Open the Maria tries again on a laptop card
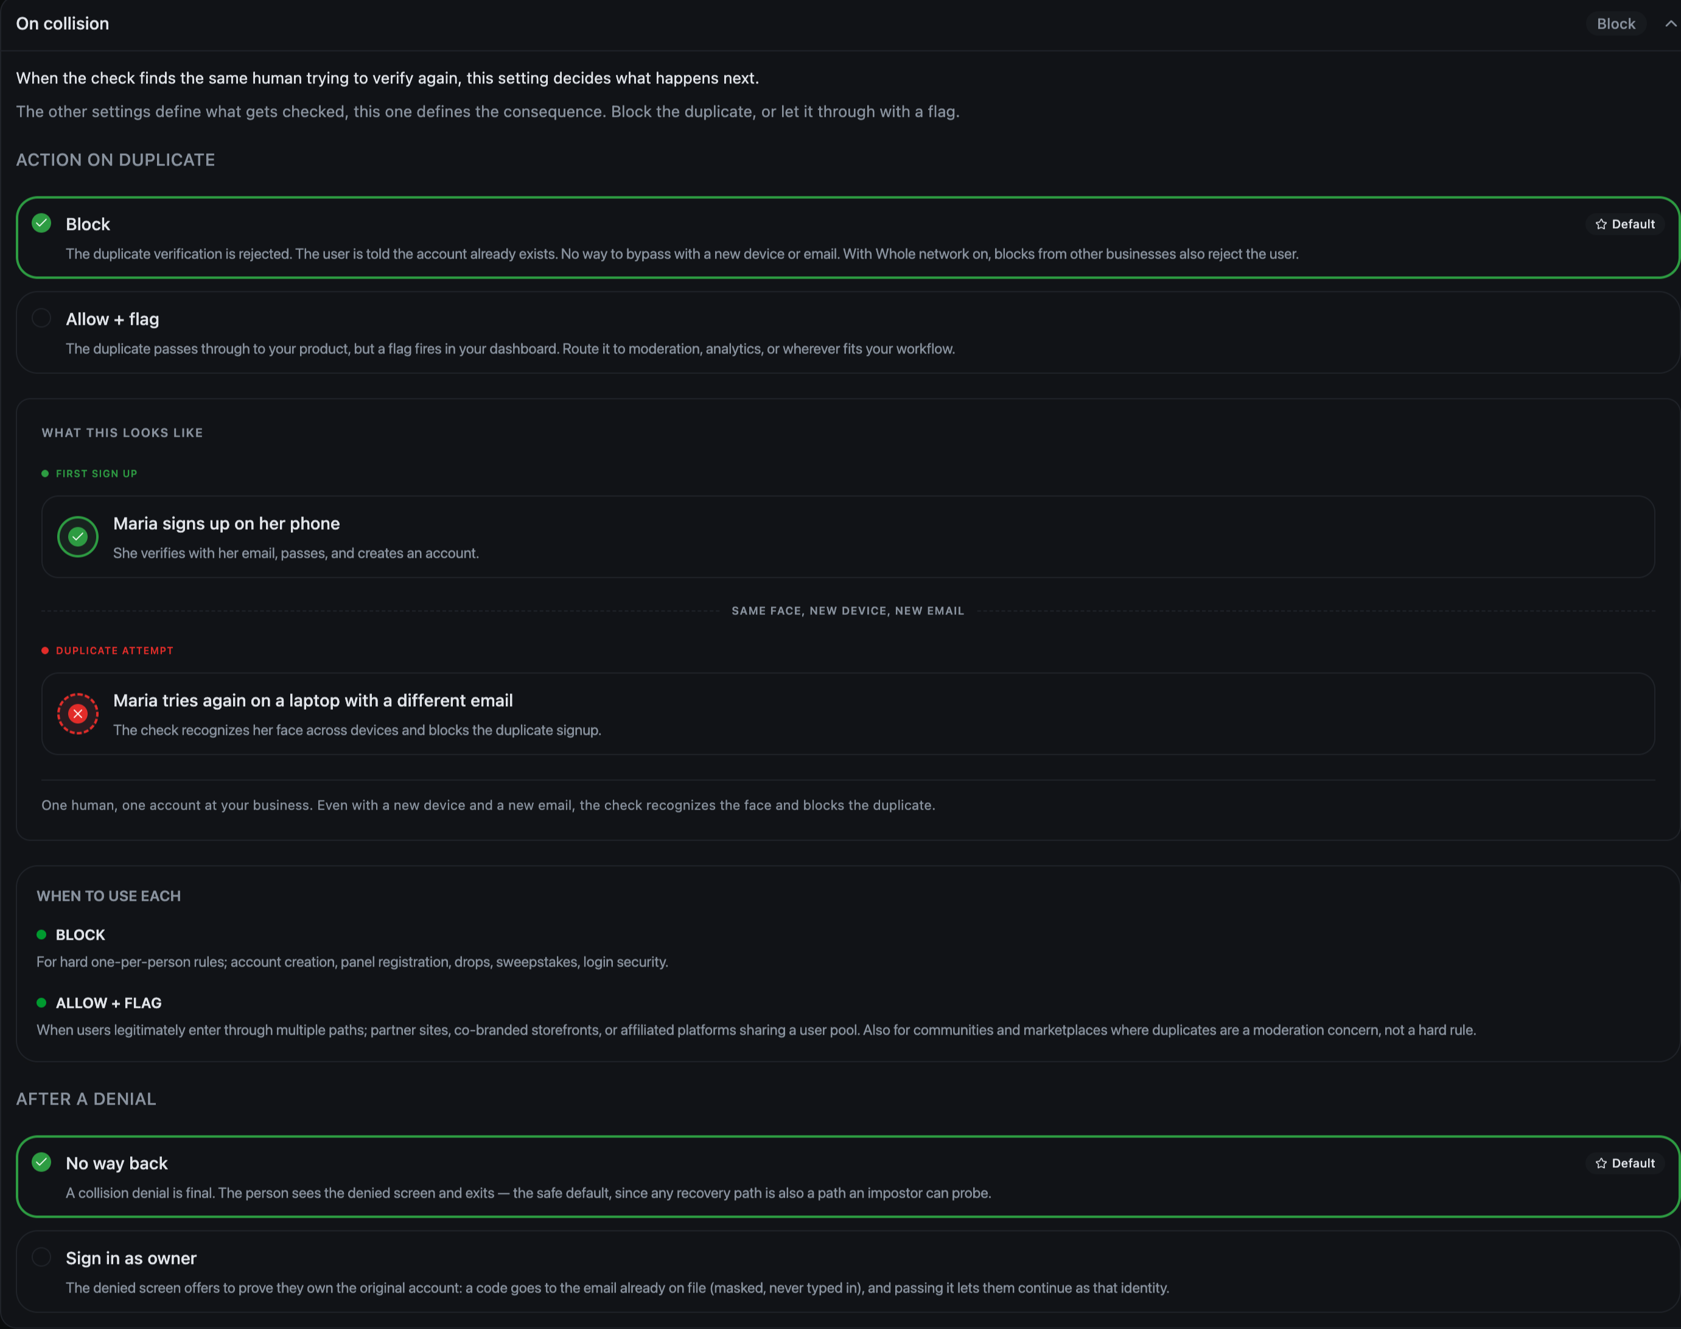The height and width of the screenshot is (1329, 1681). (x=848, y=713)
